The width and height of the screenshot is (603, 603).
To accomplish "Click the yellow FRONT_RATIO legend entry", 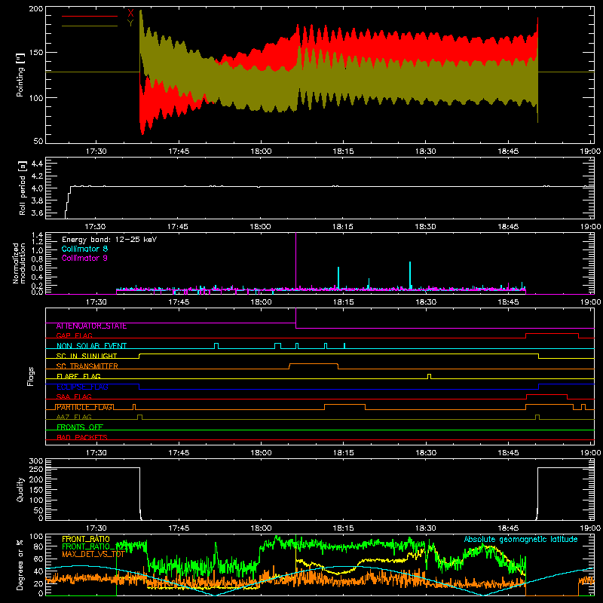I will (x=86, y=539).
